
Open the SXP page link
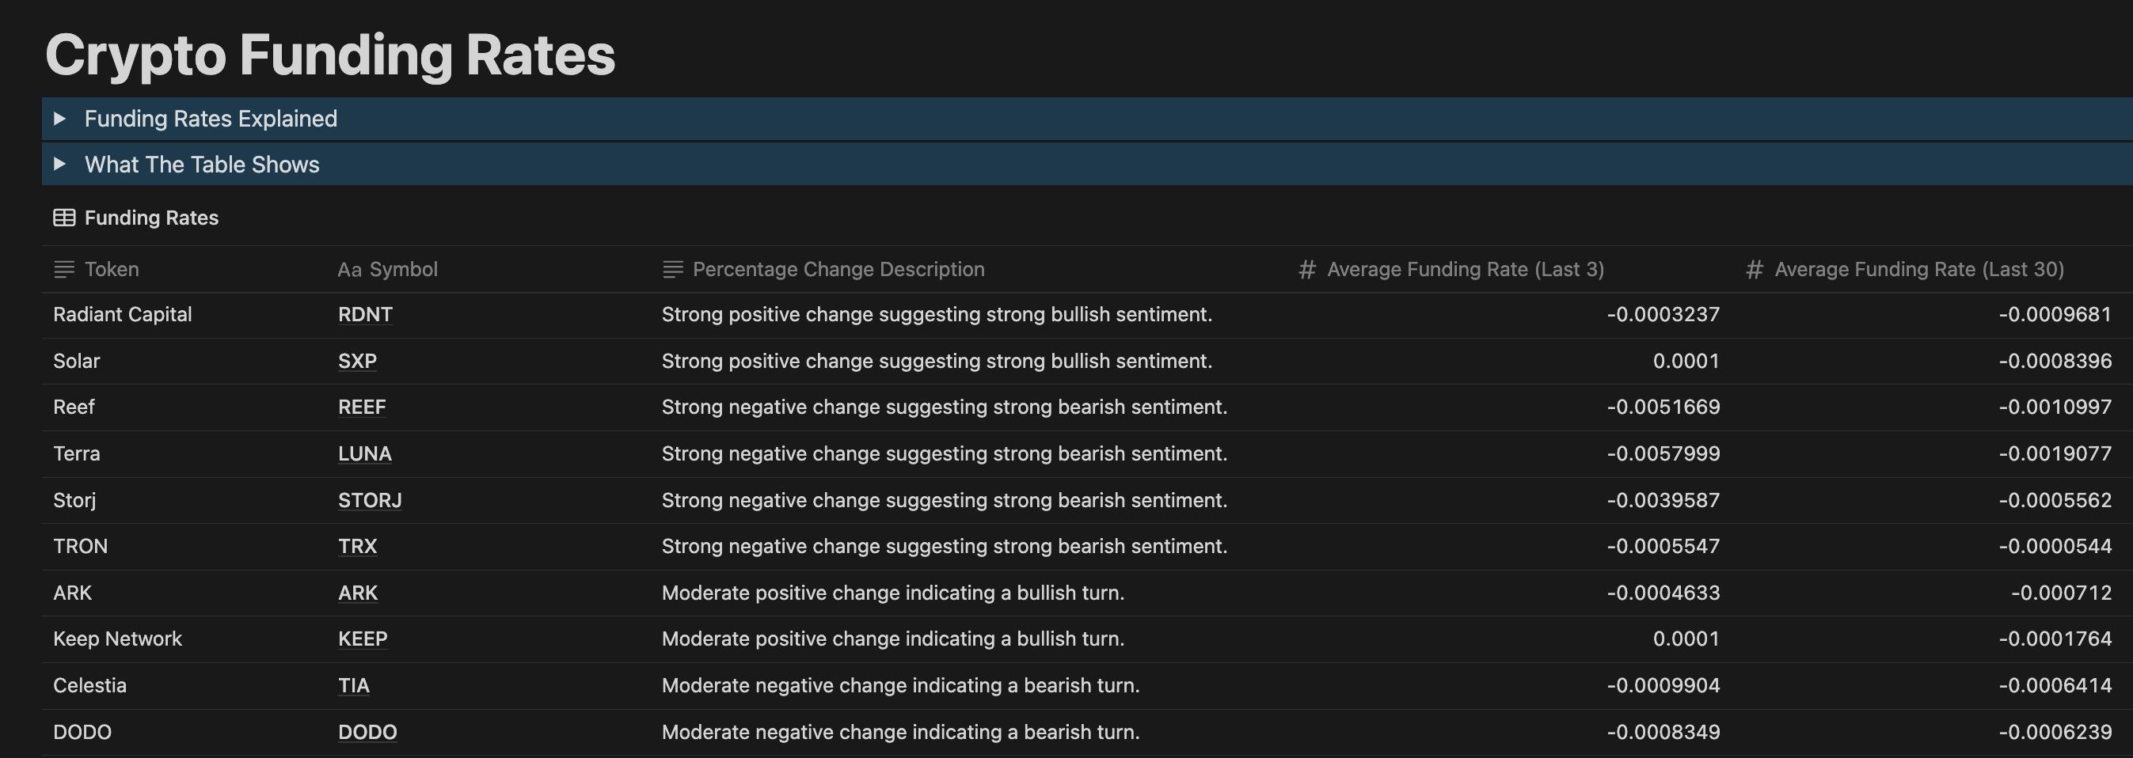point(357,361)
